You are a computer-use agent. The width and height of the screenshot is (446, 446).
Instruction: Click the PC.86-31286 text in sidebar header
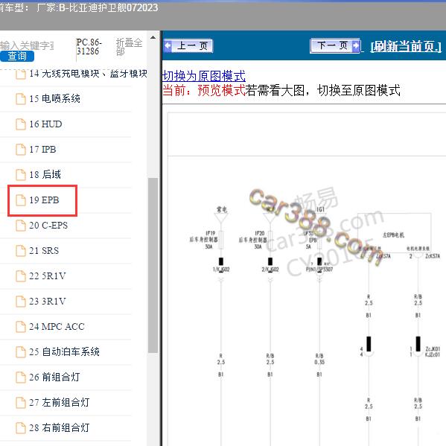89,47
